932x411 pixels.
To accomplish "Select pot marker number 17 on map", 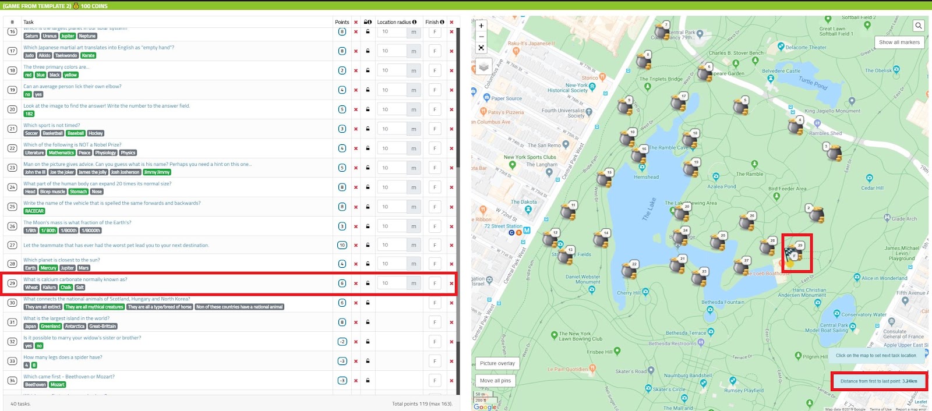I will (x=679, y=102).
